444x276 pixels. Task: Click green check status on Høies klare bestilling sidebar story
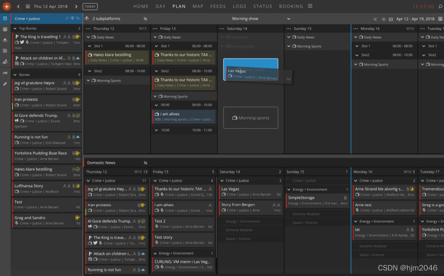(78, 169)
